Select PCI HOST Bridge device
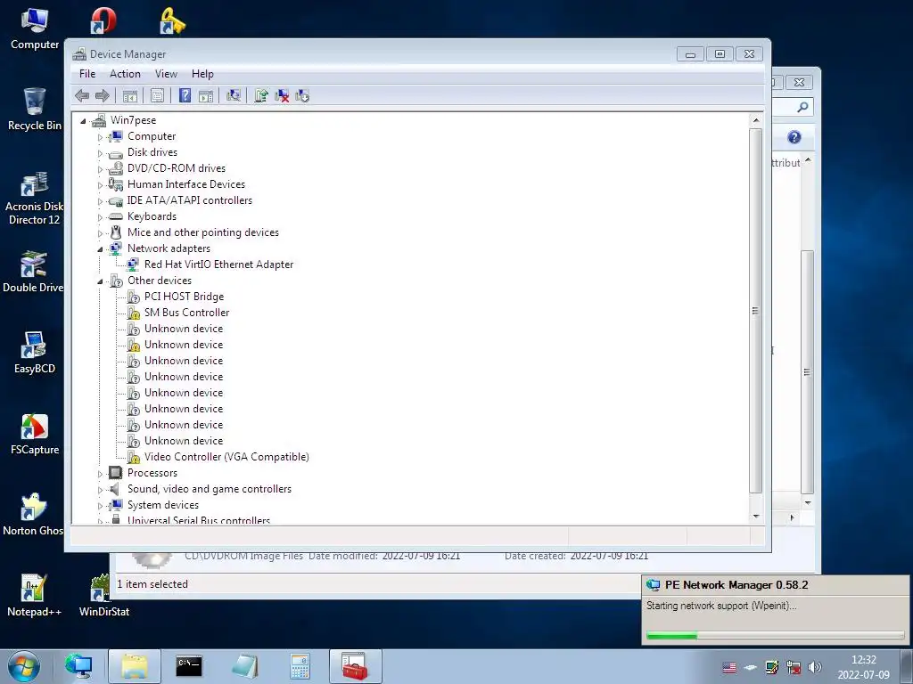This screenshot has width=913, height=684. tap(184, 296)
